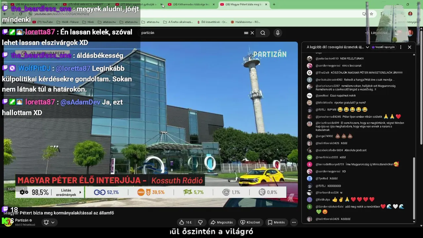Bookmark this page with the star icon
This screenshot has width=423, height=238.
point(371,14)
